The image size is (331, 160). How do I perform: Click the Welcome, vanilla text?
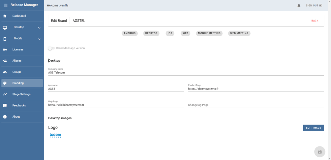pos(58,5)
